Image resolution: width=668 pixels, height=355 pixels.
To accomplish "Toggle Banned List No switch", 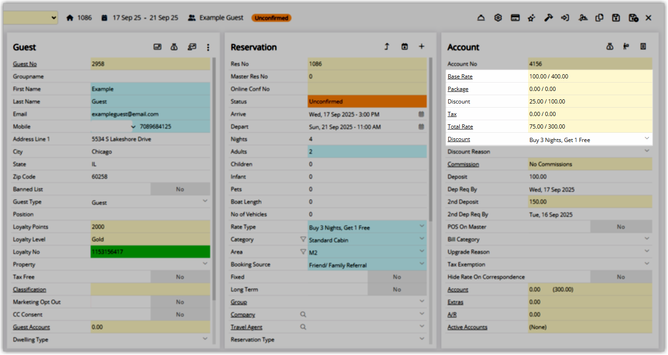I will (180, 189).
